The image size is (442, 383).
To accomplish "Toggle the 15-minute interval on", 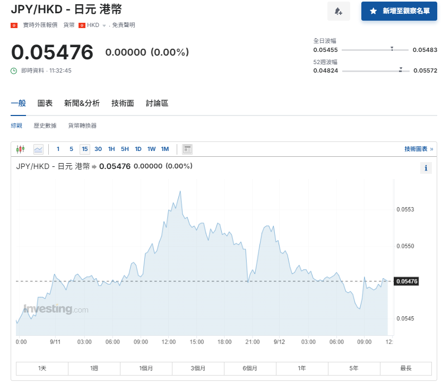I will (84, 149).
